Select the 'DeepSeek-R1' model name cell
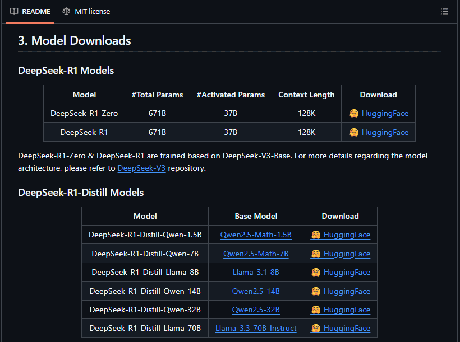 [84, 132]
